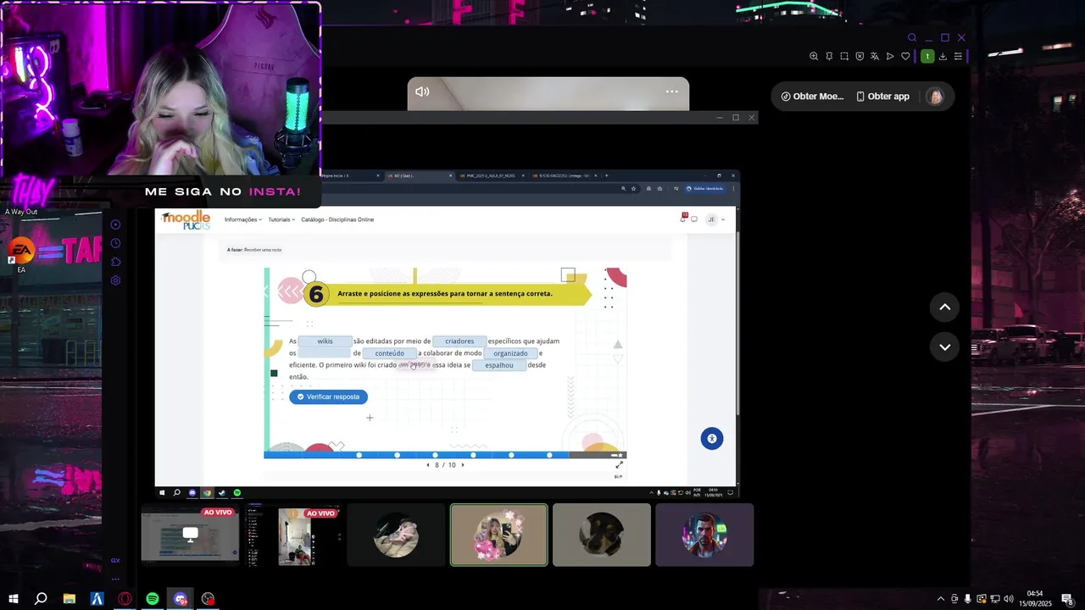1085x610 pixels.
Task: Select the dog avatar participant thumbnail
Action: tap(602, 535)
